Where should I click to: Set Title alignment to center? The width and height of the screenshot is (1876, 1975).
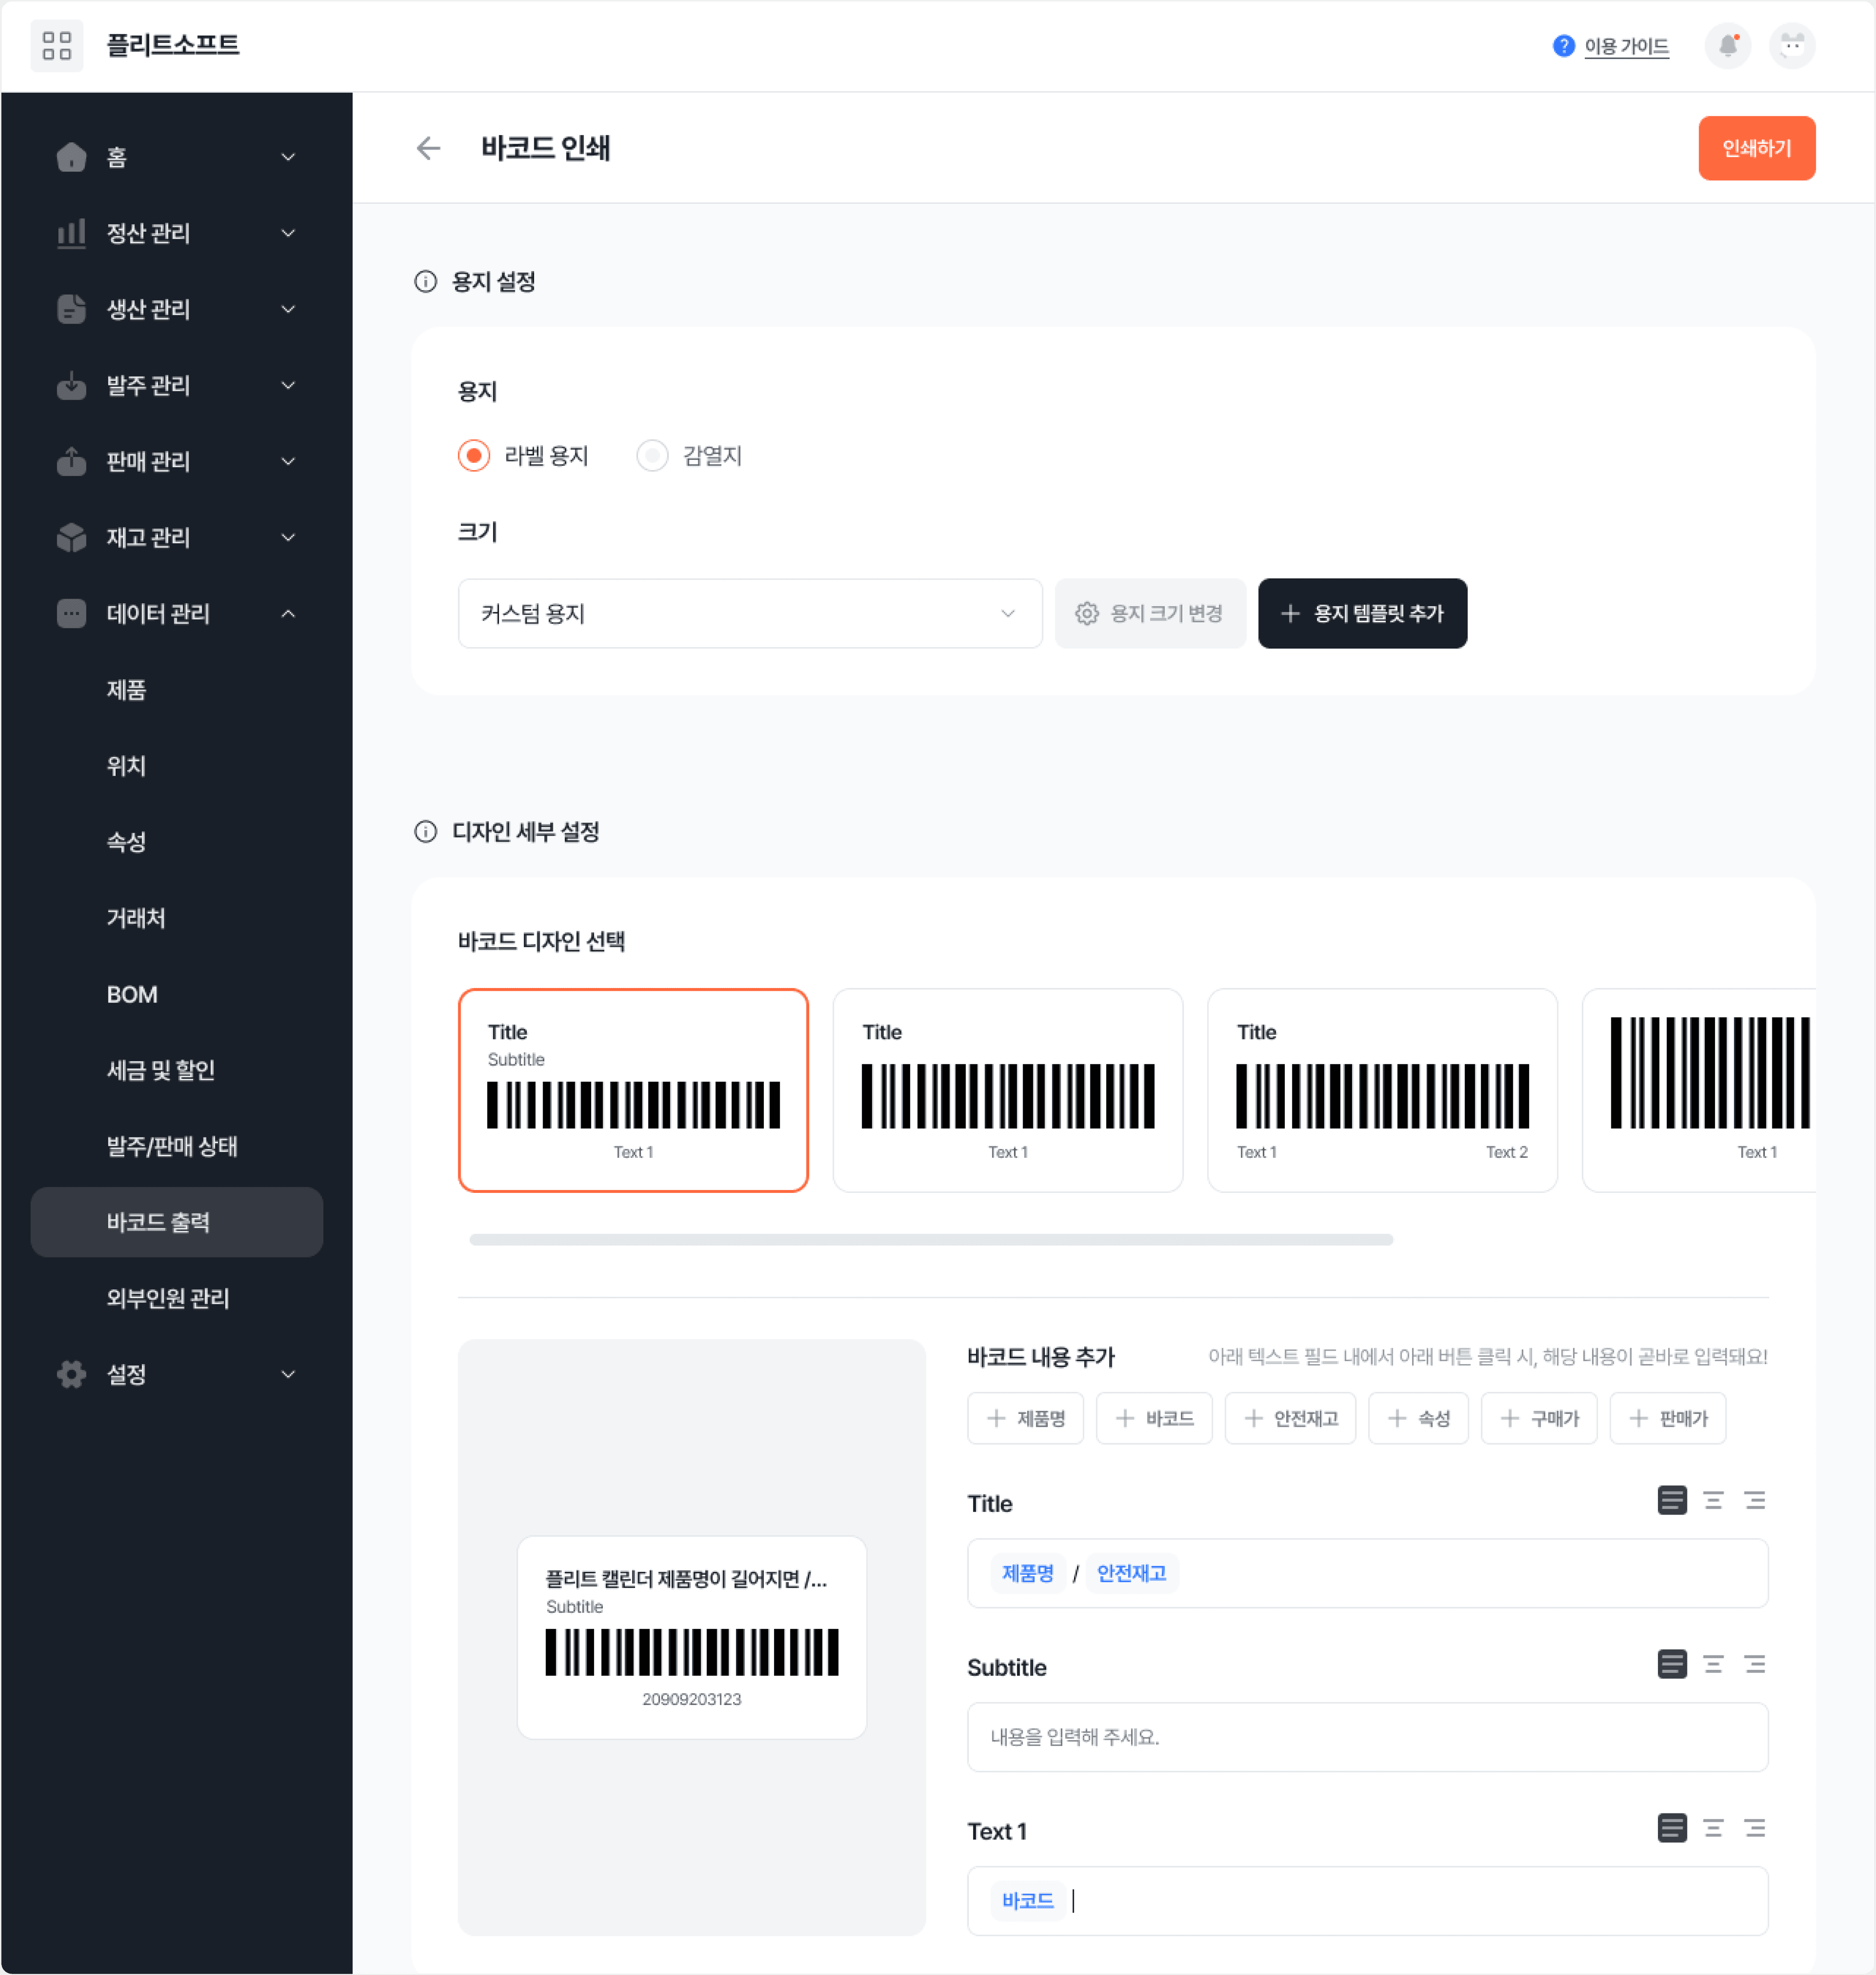coord(1713,1500)
